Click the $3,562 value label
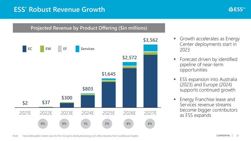251x141 pixels. [x=150, y=40]
